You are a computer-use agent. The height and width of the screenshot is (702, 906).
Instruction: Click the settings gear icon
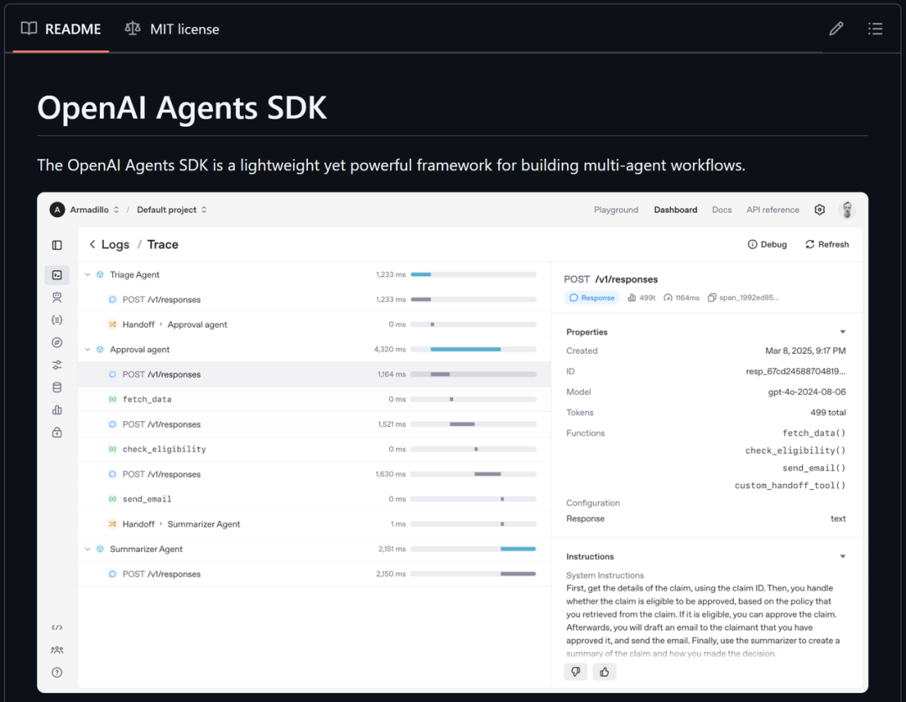tap(820, 210)
